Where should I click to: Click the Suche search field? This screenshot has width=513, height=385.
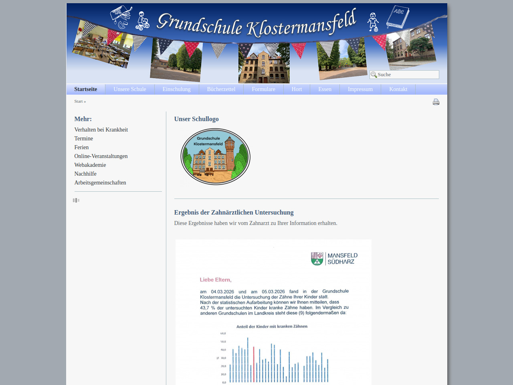(407, 75)
